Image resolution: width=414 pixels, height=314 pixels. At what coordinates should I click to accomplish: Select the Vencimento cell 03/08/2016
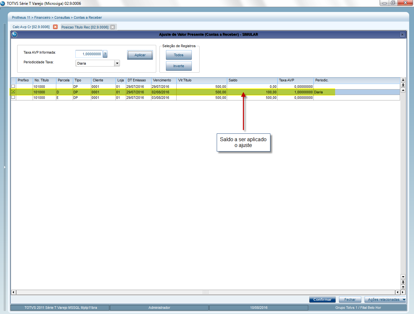coord(164,98)
